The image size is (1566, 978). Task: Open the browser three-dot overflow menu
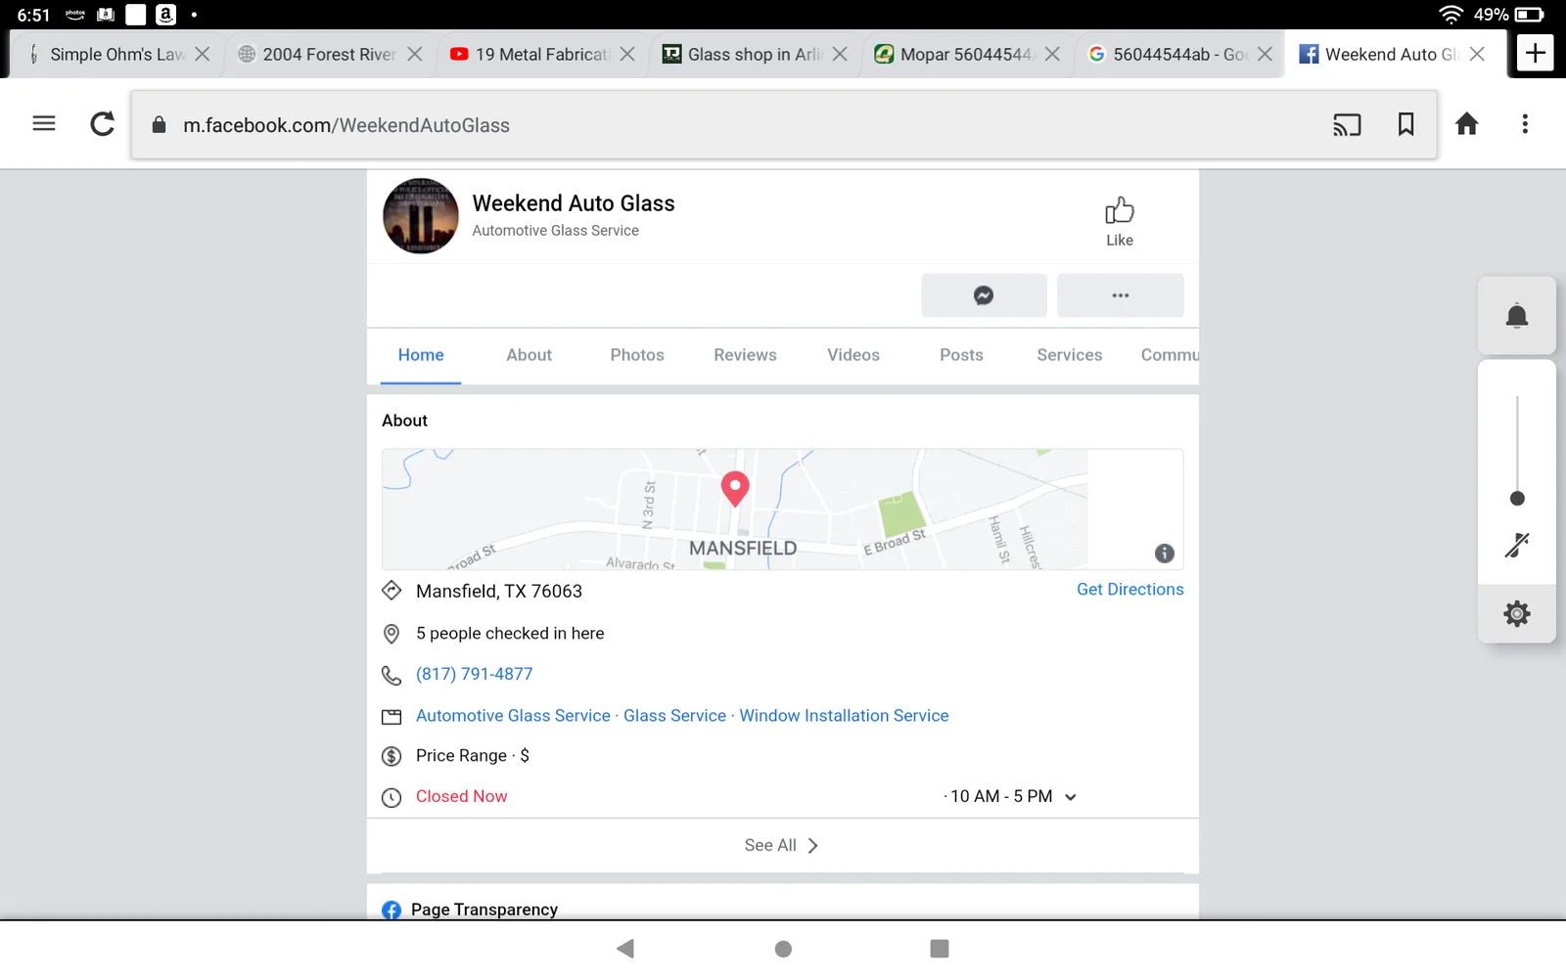1525,124
